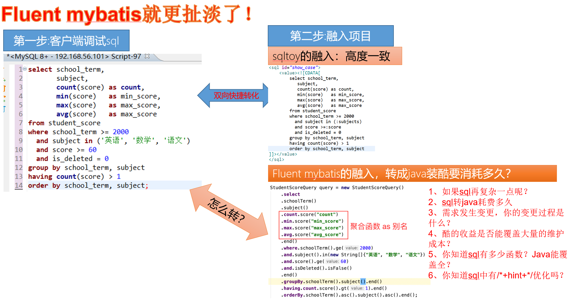Image resolution: width=570 pixels, height=301 pixels.
Task: Collapse the select statement using the fold minus marker
Action: point(26,69)
